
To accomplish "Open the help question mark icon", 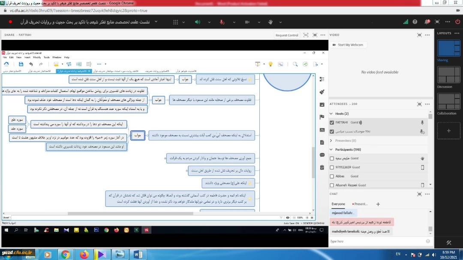I will click(x=415, y=22).
